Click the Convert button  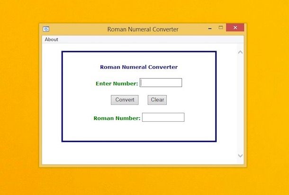click(x=125, y=100)
